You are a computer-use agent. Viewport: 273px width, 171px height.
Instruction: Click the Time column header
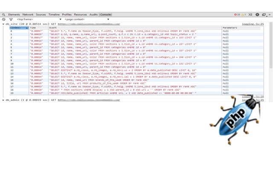point(38,28)
